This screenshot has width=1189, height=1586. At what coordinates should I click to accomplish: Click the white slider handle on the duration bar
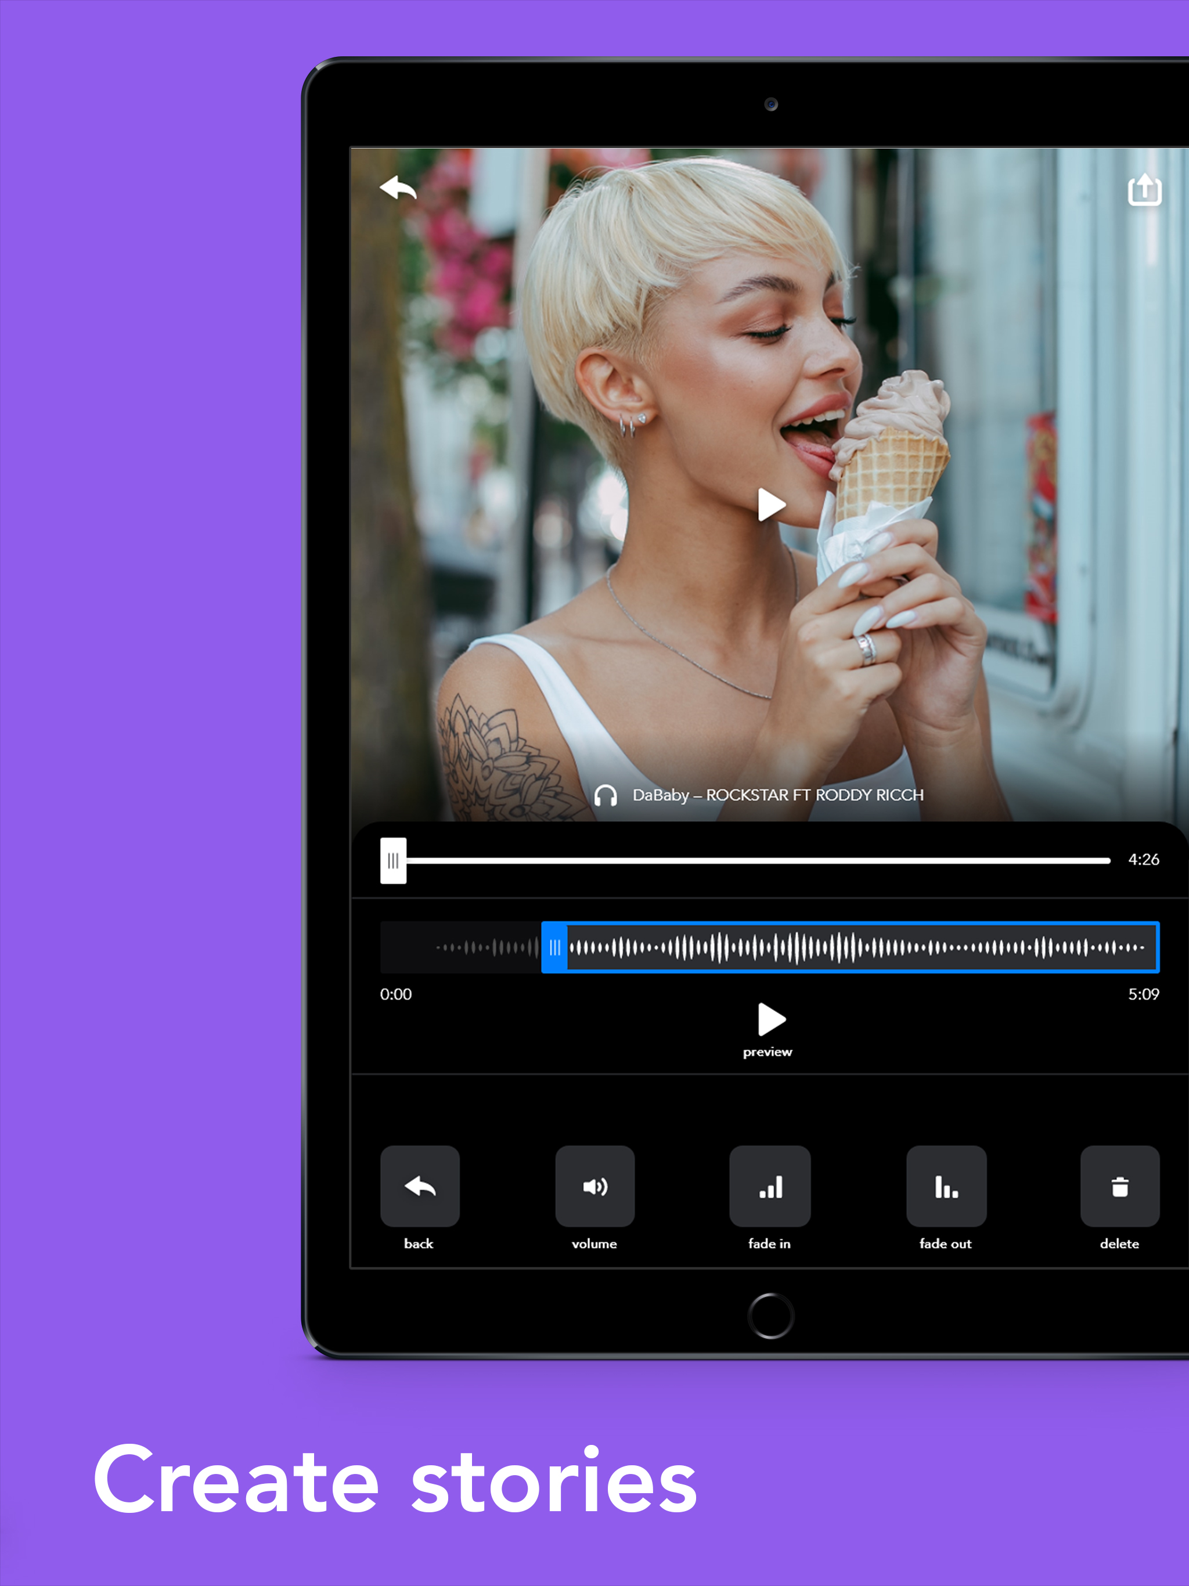[393, 860]
